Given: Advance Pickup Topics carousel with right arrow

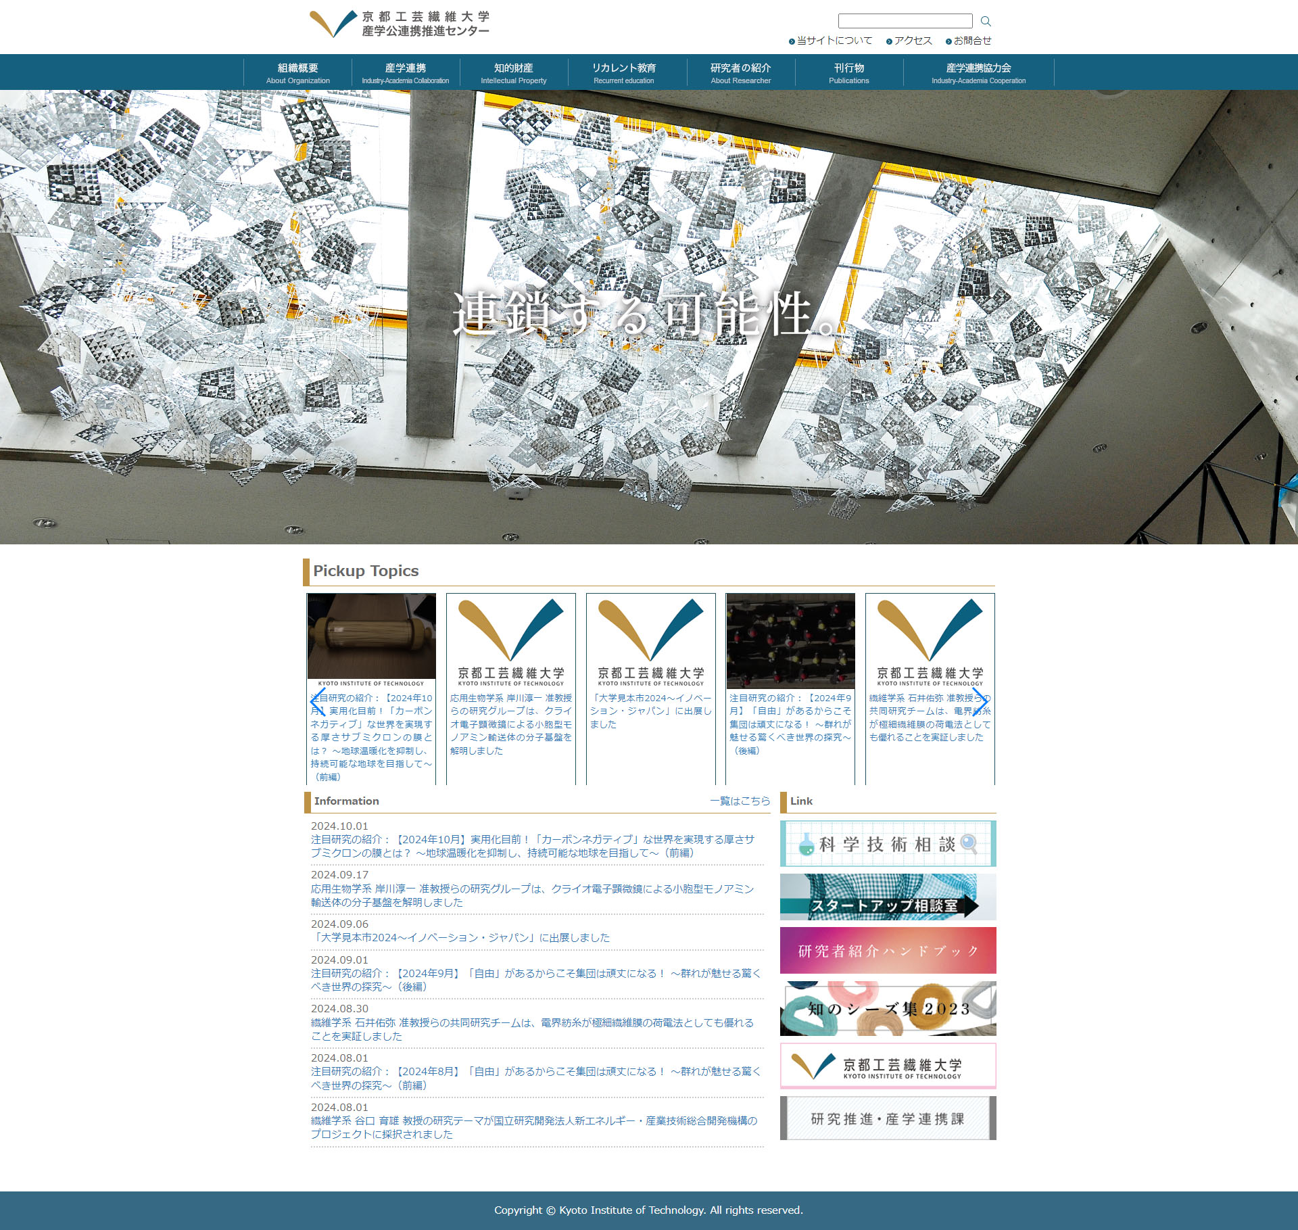Looking at the screenshot, I should click(981, 702).
